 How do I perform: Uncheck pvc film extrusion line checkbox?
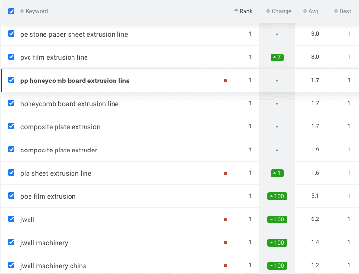coord(12,57)
